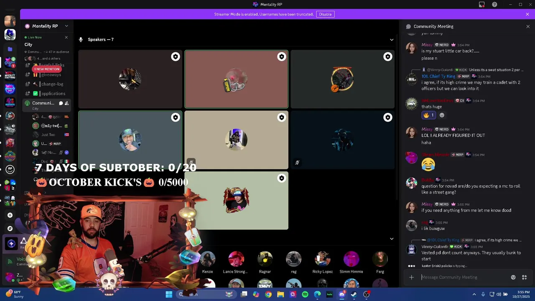Viewport: 535px width, 301px height.
Task: Close the Live Now City panel
Action: [66, 37]
